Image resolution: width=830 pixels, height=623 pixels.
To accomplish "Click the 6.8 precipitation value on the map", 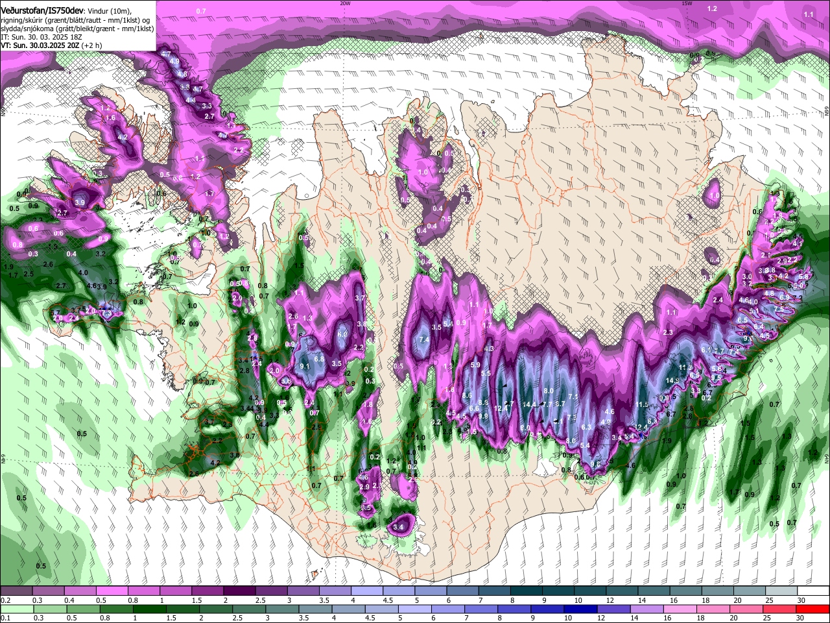I will click(319, 359).
